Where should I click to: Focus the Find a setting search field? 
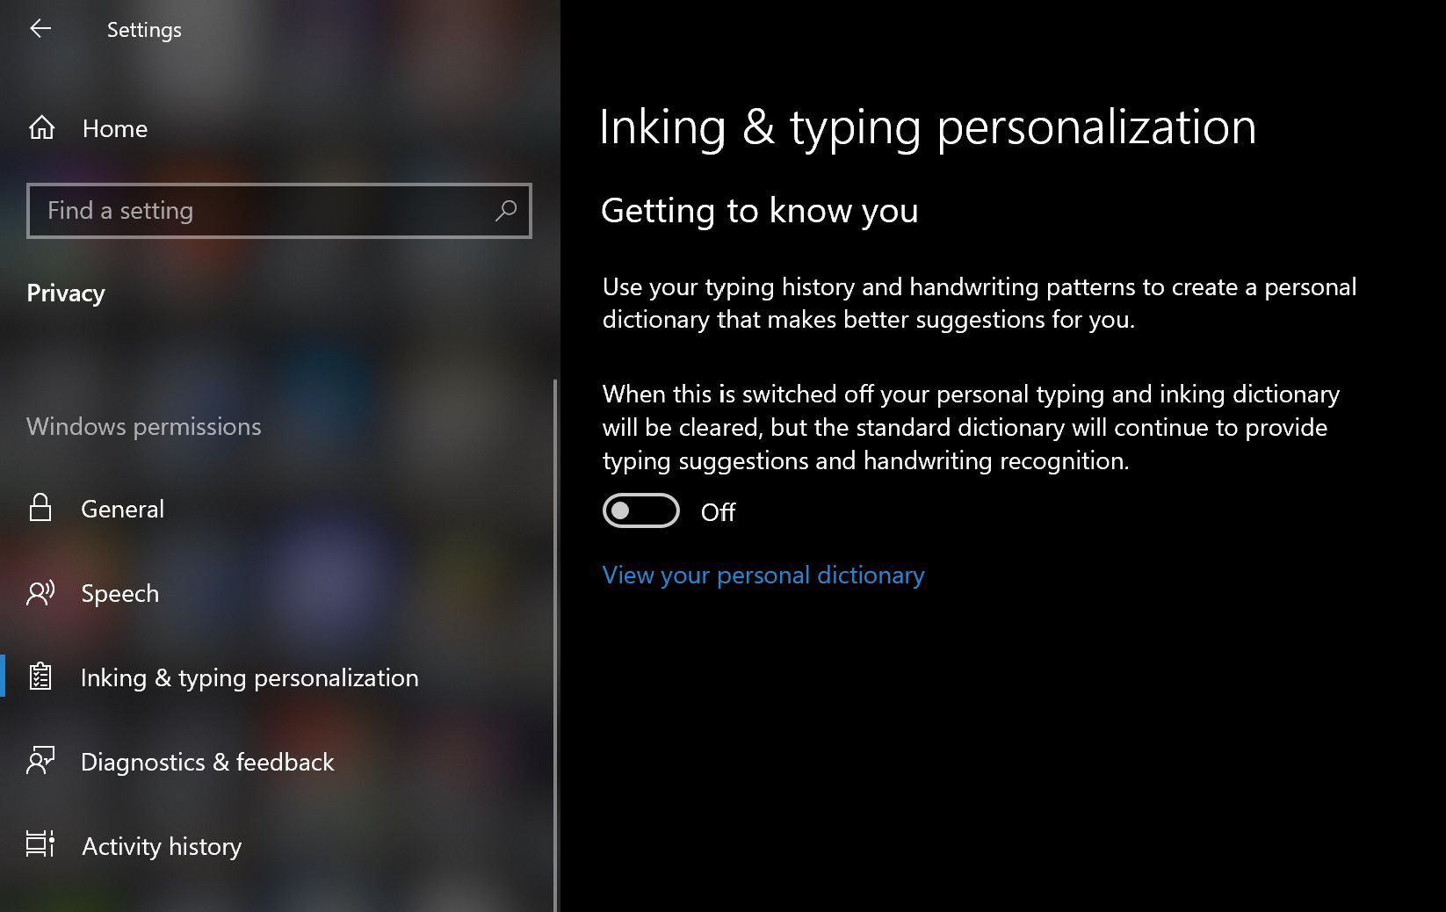coord(264,211)
